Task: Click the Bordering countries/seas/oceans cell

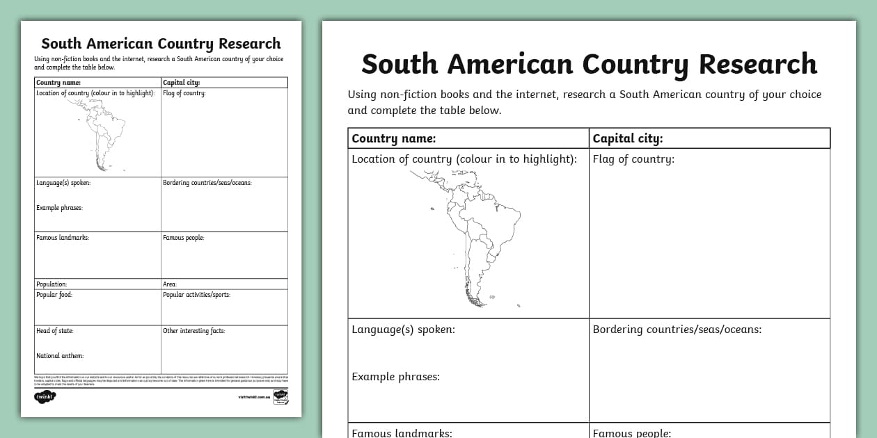Action: [709, 368]
